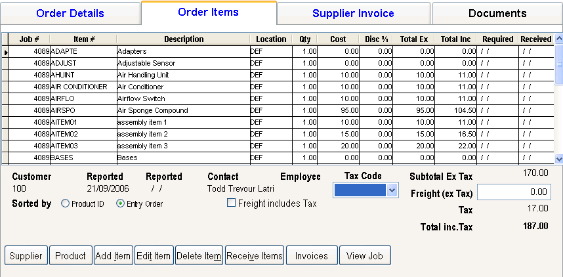Select the Air Sponge Compound row
This screenshot has height=277, width=563.
[x=182, y=110]
